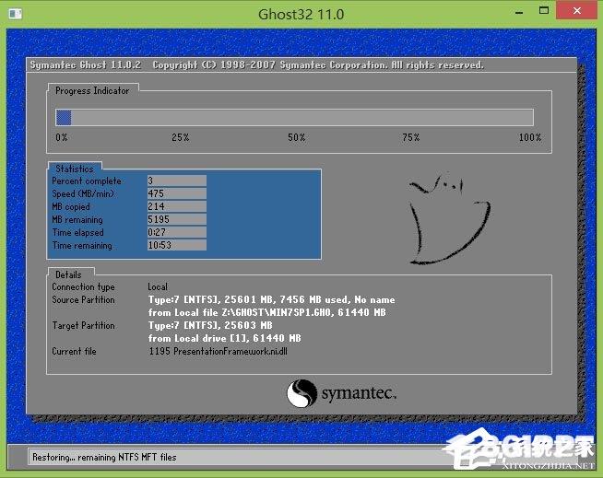Image resolution: width=603 pixels, height=478 pixels.
Task: Click the 100% progress marker label
Action: pyautogui.click(x=530, y=137)
